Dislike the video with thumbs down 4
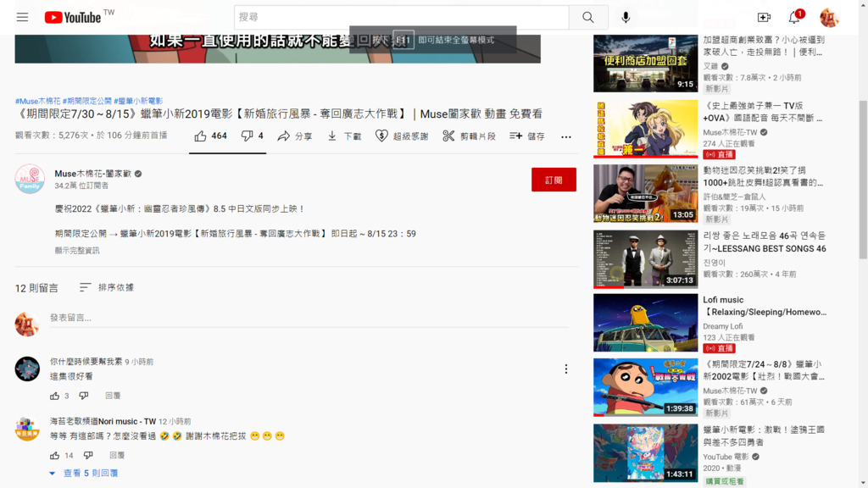868x488 pixels. point(253,136)
